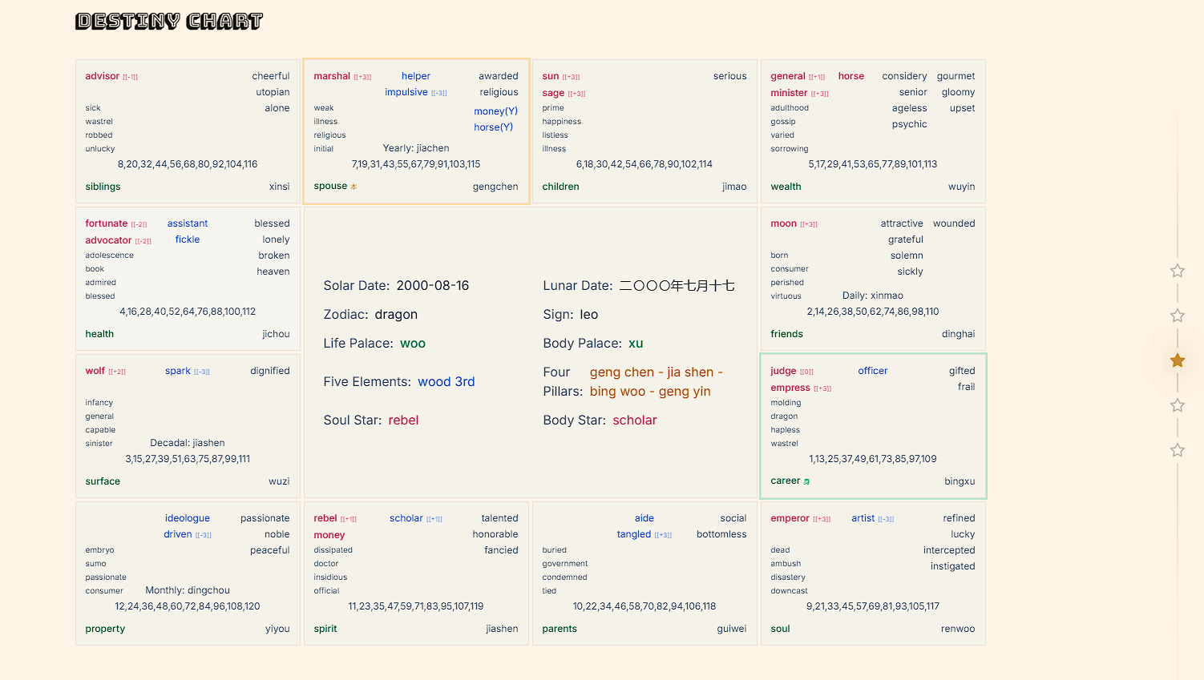This screenshot has height=680, width=1204.
Task: Click the money(Y) entry
Action: coord(495,111)
